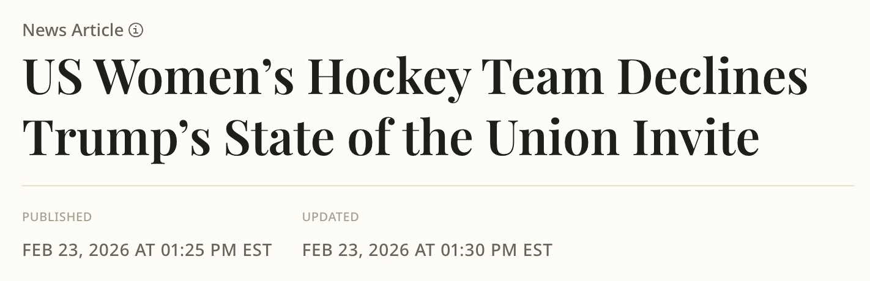Click the info icon beside News Article
This screenshot has height=281, width=870.
(x=136, y=30)
